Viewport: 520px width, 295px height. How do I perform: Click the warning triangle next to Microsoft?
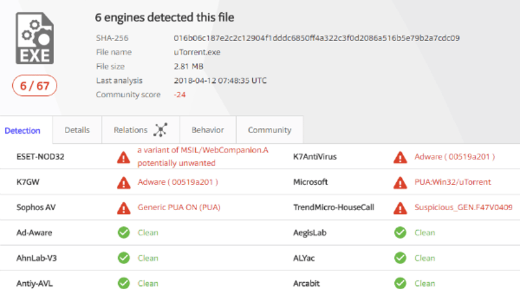400,182
